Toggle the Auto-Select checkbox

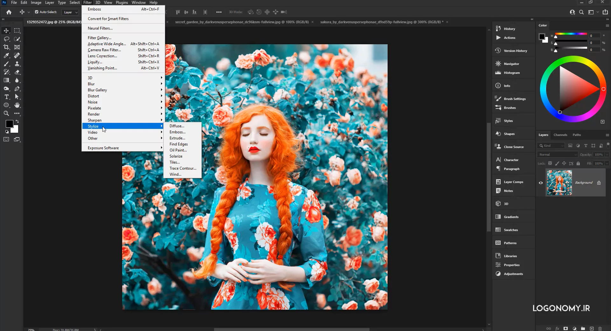pos(37,12)
